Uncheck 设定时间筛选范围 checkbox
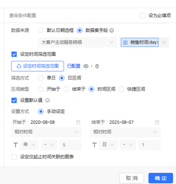The height and width of the screenshot is (184, 176). (14, 54)
